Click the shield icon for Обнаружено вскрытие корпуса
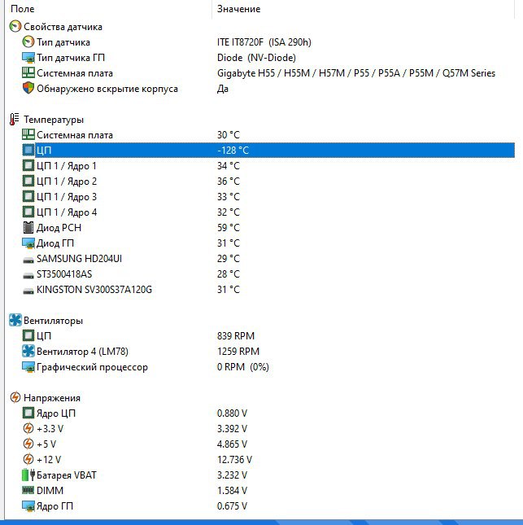 tap(28, 89)
